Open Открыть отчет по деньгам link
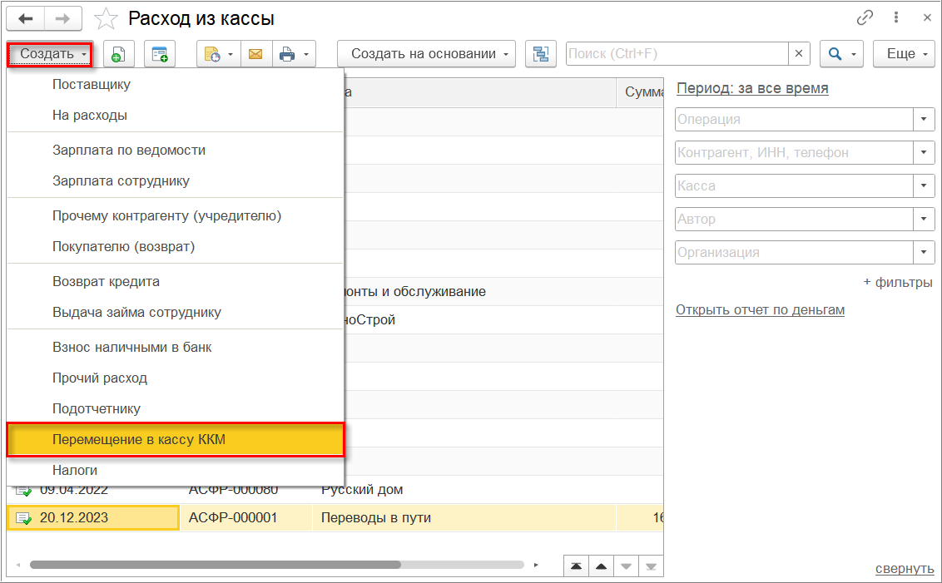This screenshot has width=942, height=583. coord(760,310)
